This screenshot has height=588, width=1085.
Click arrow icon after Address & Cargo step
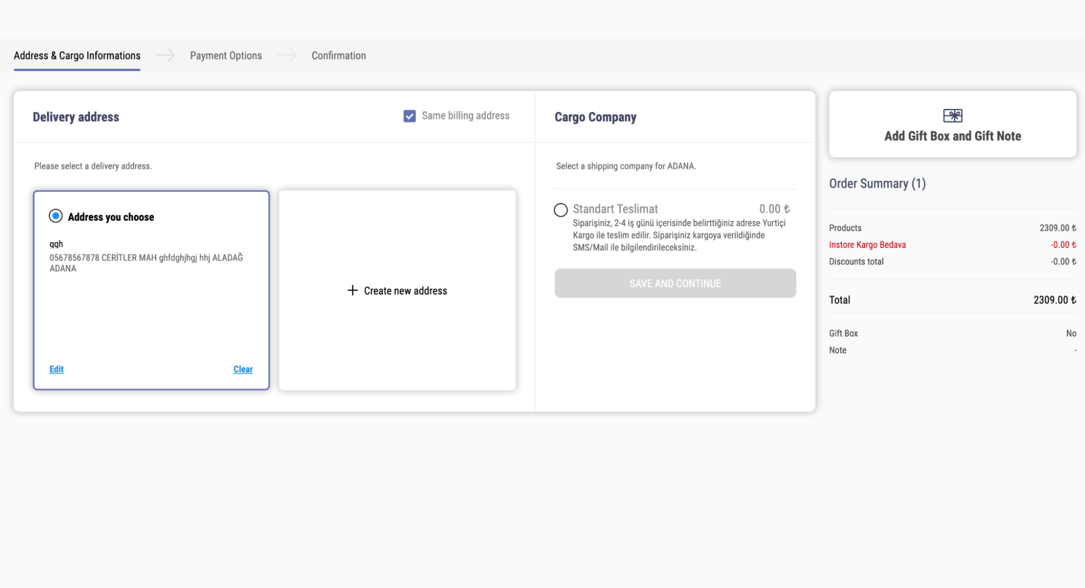pos(166,55)
